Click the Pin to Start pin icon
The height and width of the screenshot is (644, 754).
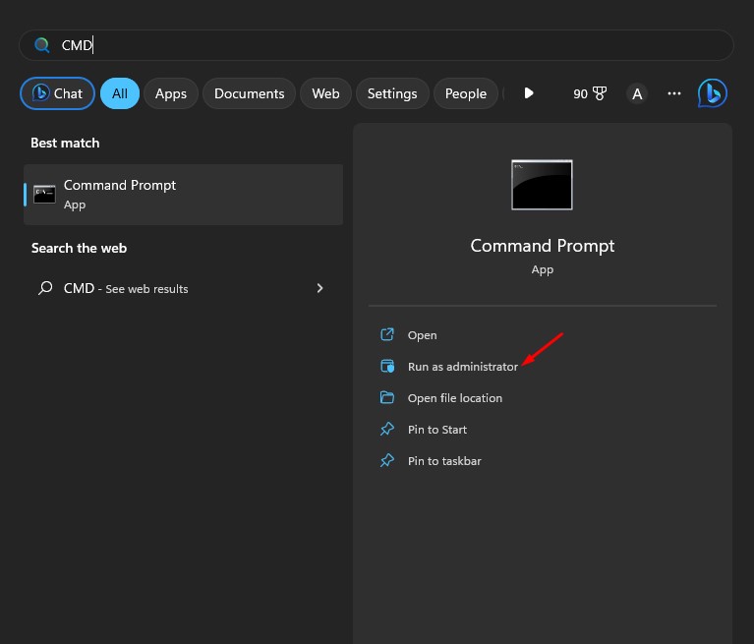(x=387, y=430)
